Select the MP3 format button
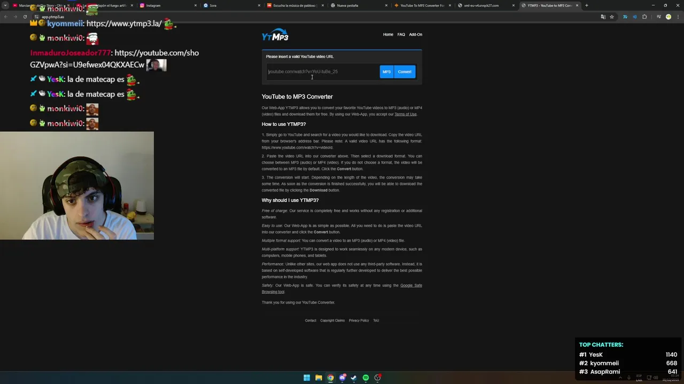 [x=386, y=71]
